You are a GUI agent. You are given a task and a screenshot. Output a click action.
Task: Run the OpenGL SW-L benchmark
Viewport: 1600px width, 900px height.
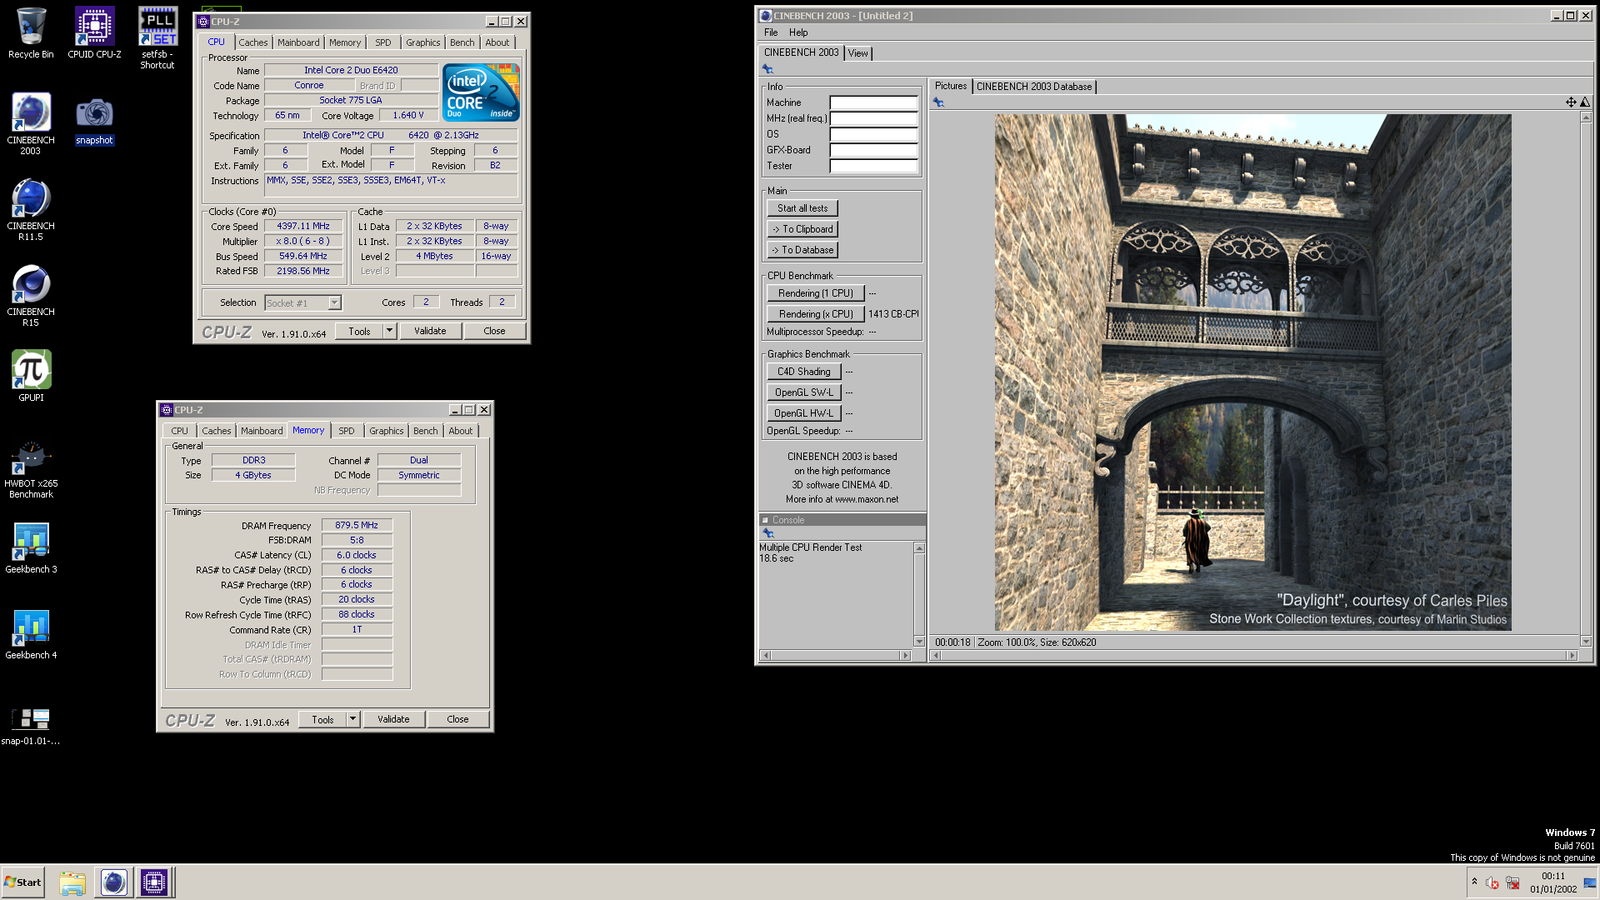click(x=803, y=392)
